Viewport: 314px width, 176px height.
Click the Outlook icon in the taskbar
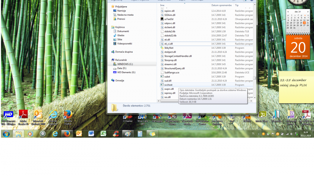point(79,134)
